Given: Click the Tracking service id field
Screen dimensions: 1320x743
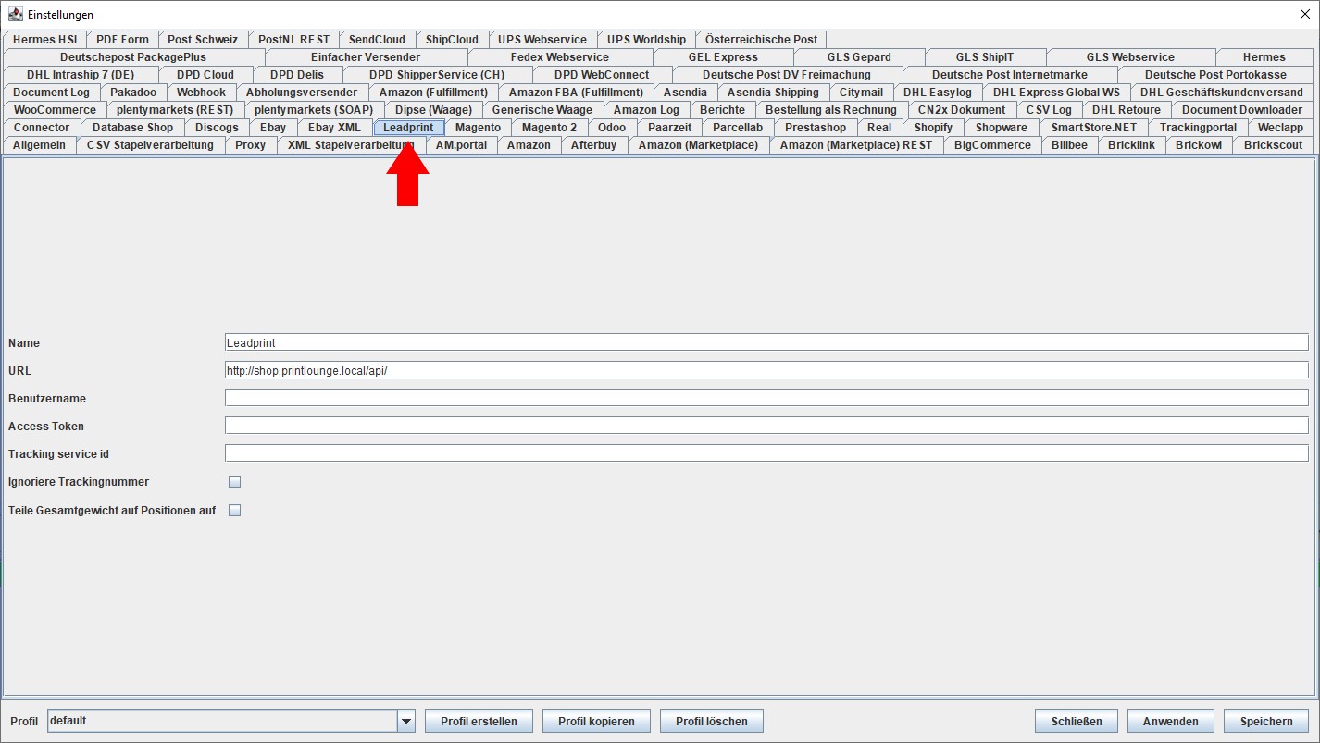Looking at the screenshot, I should tap(766, 453).
